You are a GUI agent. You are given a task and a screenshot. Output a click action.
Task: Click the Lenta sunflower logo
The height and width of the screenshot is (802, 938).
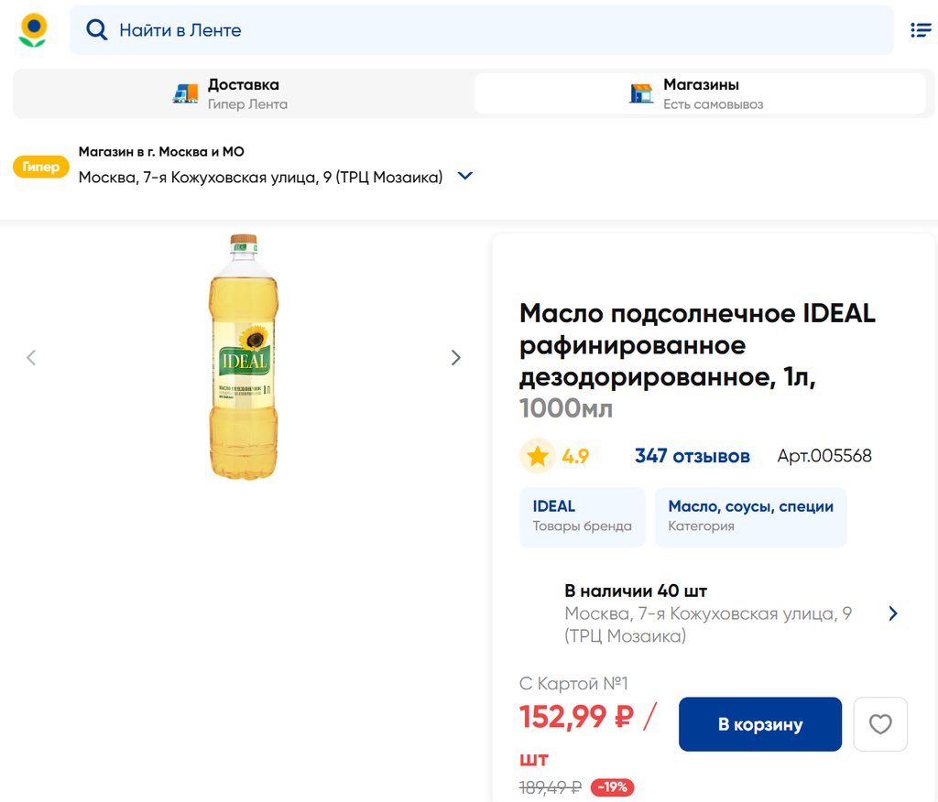point(33,30)
